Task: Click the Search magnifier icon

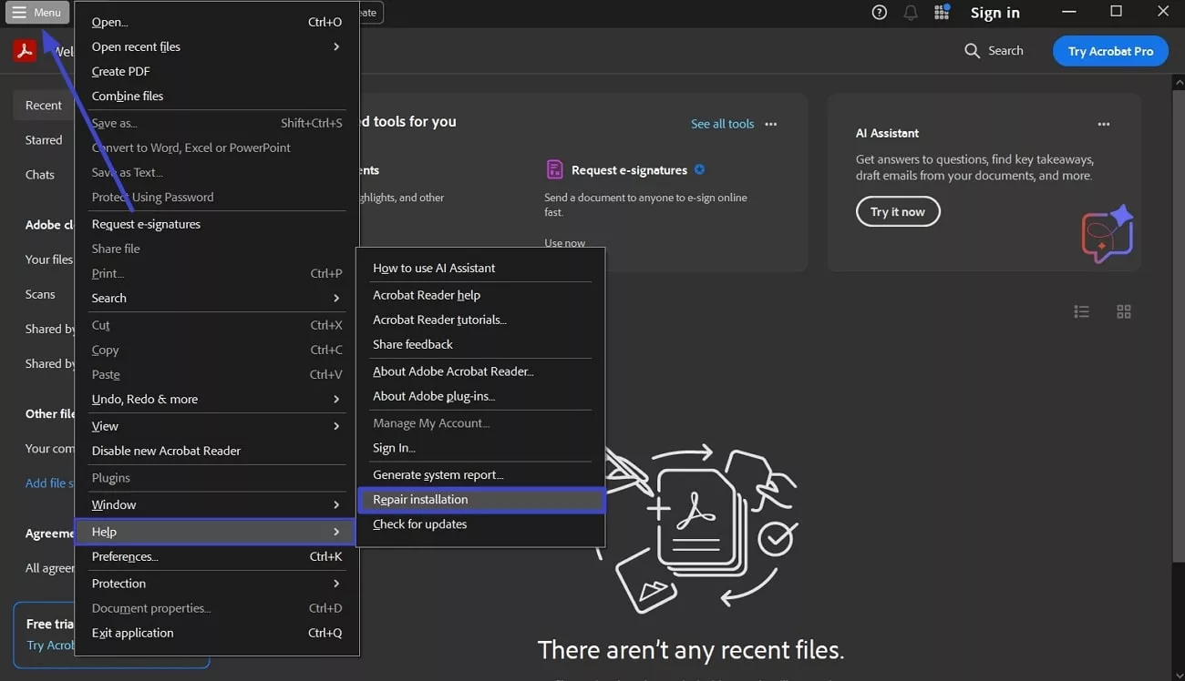Action: 972,50
